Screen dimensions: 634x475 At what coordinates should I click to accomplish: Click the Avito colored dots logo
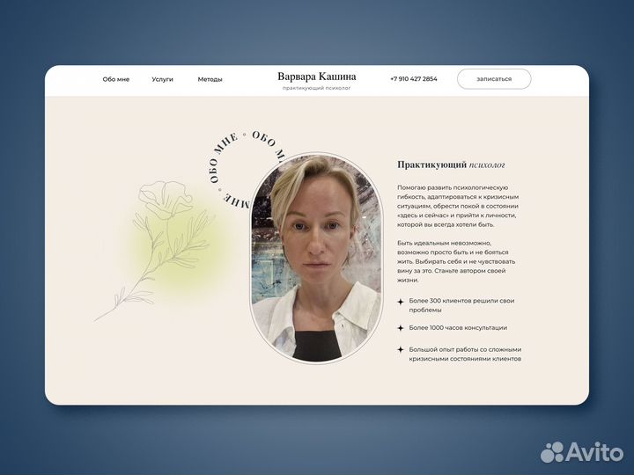click(x=553, y=452)
